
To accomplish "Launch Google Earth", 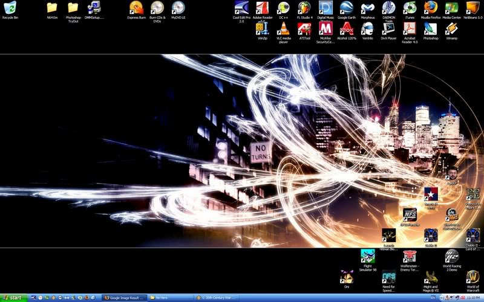I will (346, 10).
